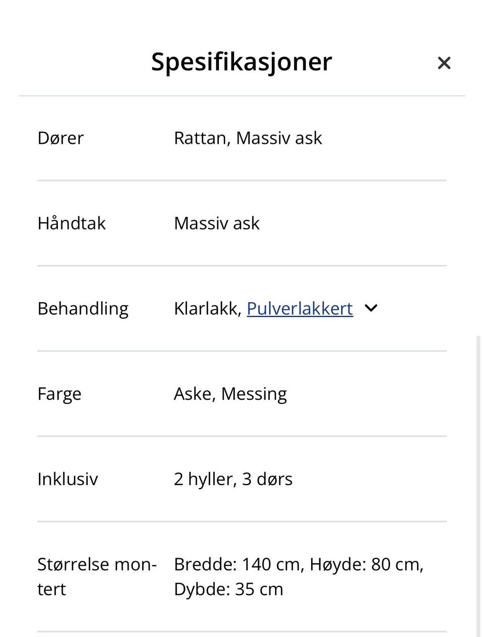
Task: Click the word Aske in the Farge row
Action: tap(194, 393)
